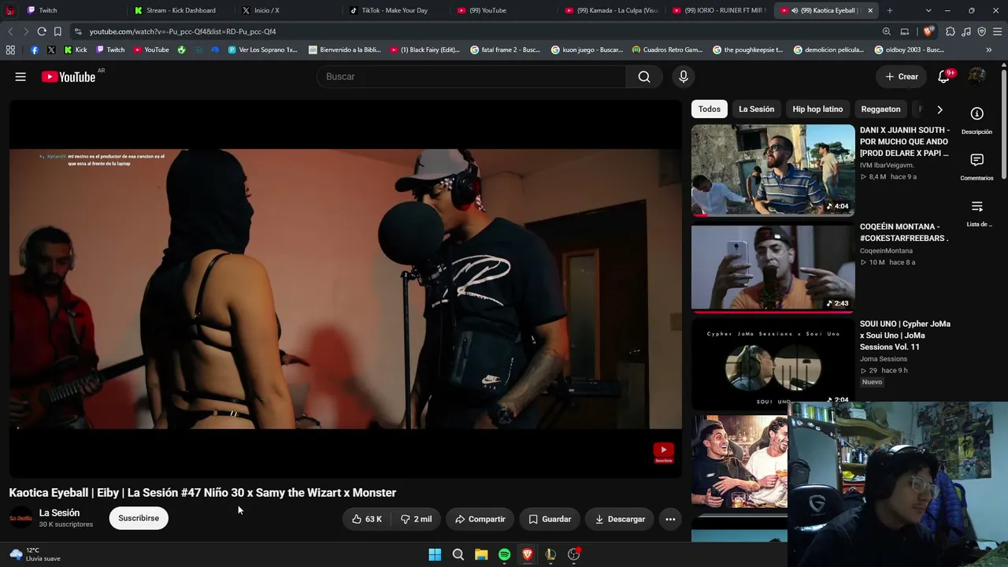
Task: Open the 'Ver Los Soprano' bookmark
Action: click(x=263, y=50)
